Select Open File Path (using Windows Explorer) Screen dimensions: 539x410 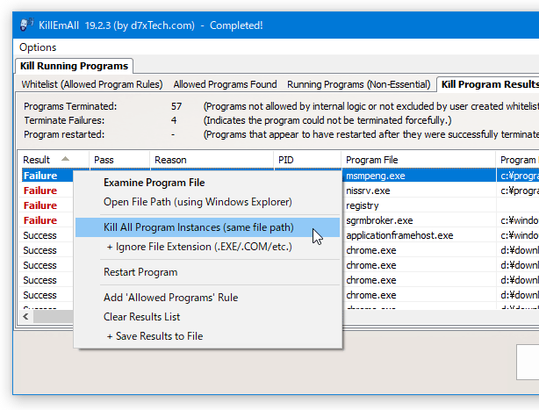(x=198, y=202)
